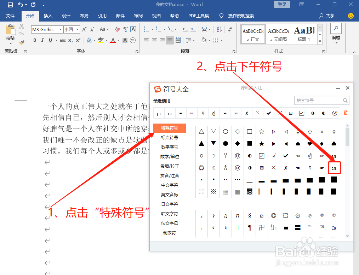Screen dimensions: 359x275
Task: Open the Text Effects (A) icon
Action: 89,40
